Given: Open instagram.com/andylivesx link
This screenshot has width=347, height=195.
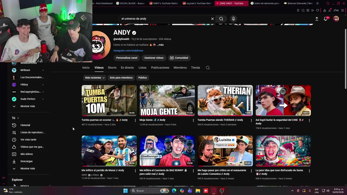Looking at the screenshot, I should 128,51.
